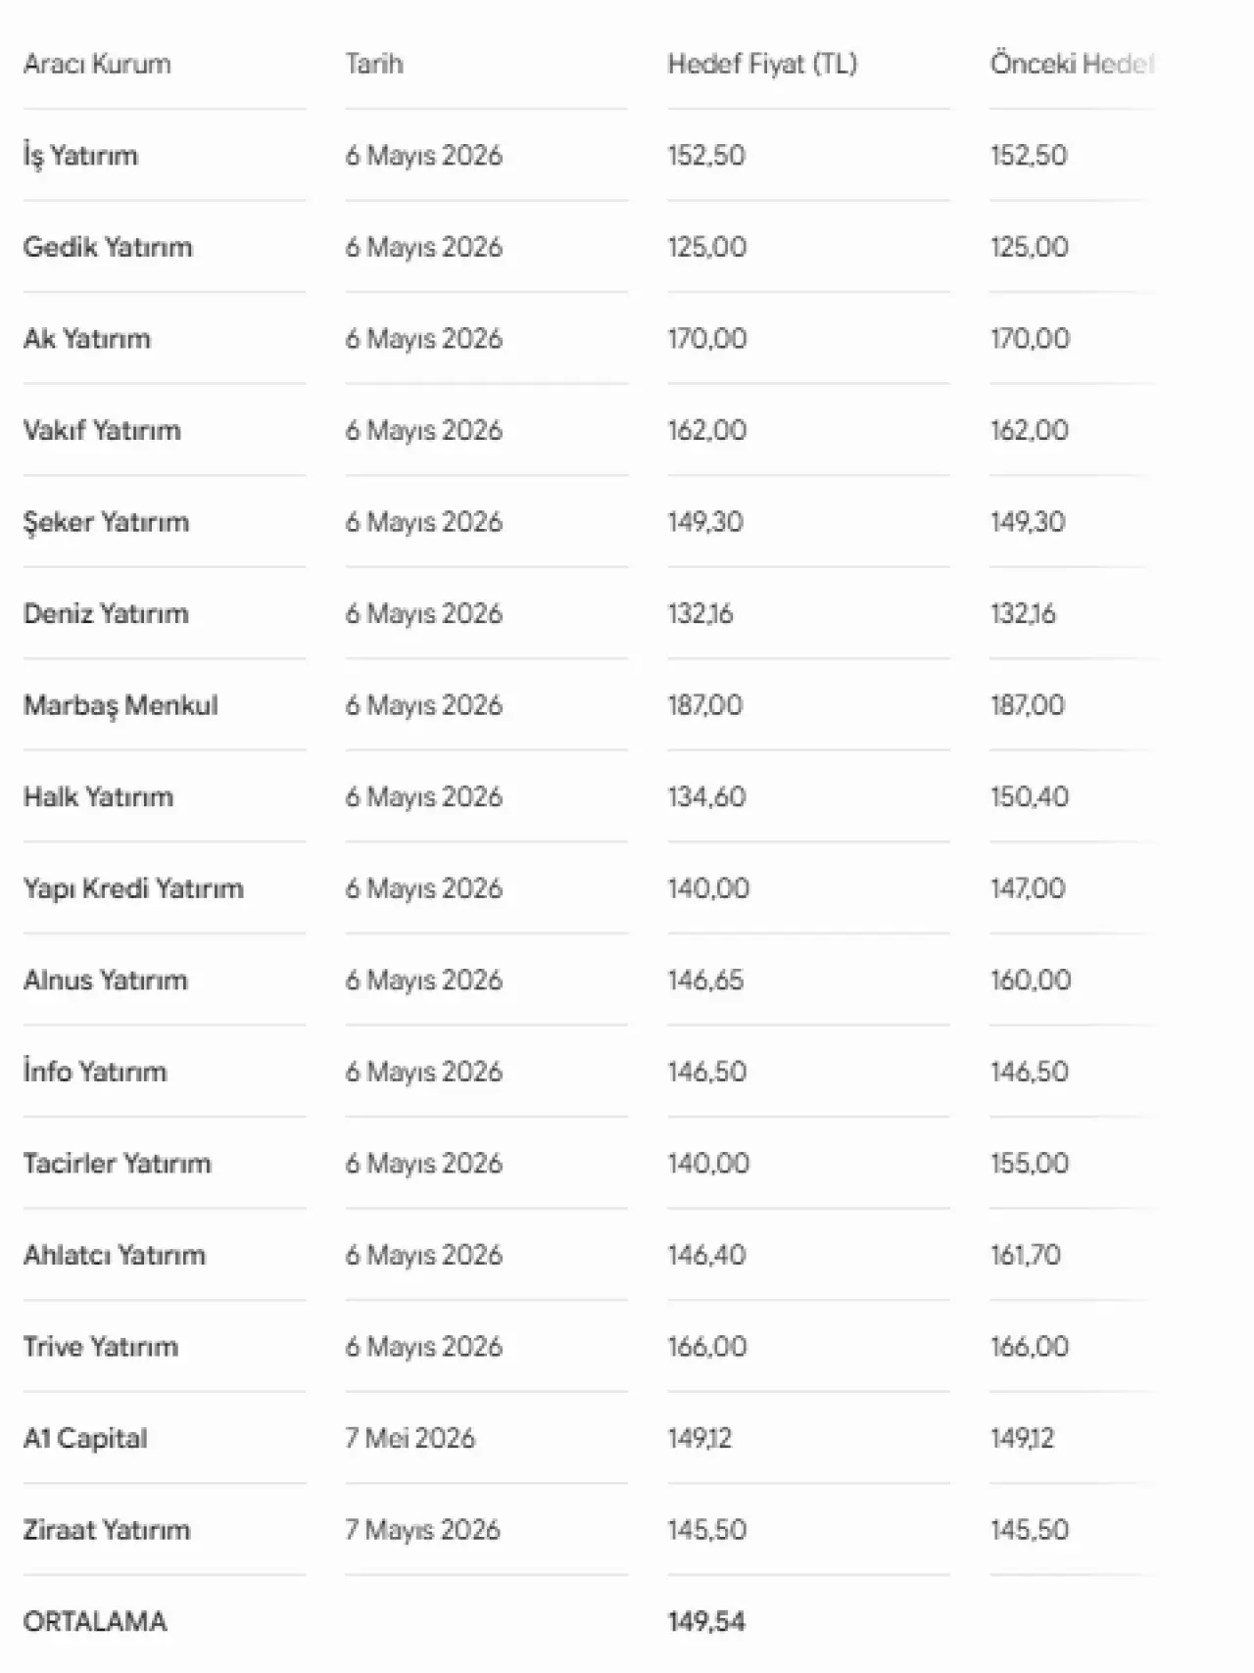This screenshot has width=1254, height=1673.
Task: Click the ORTALAMA average value 149,54
Action: click(x=706, y=1622)
